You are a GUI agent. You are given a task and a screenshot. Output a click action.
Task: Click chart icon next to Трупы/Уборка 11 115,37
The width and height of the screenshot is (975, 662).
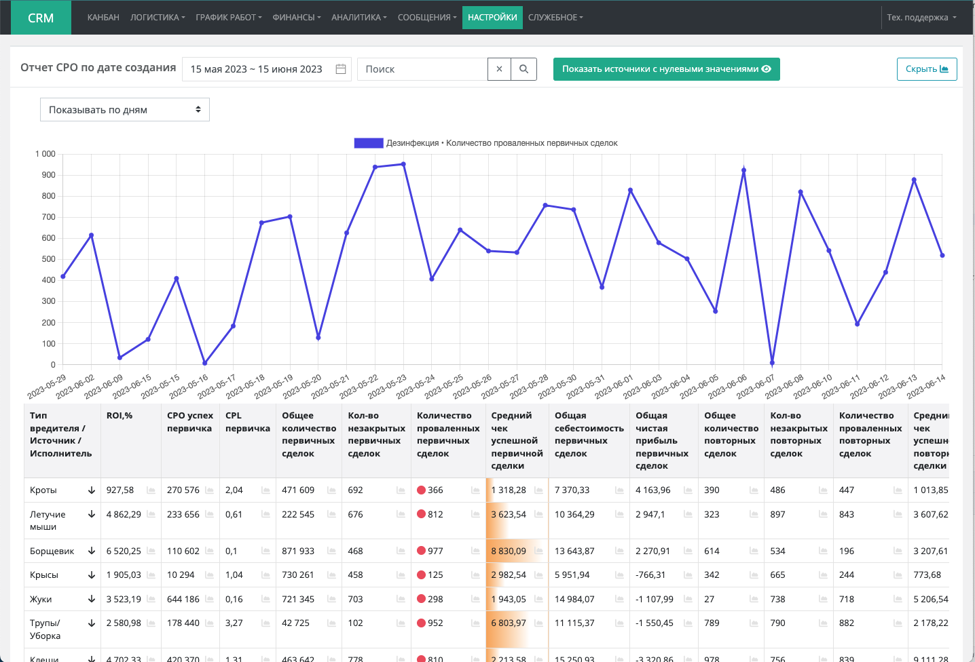(619, 623)
